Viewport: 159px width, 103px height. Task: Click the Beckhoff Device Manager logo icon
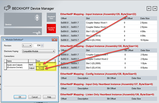tap(7, 8)
